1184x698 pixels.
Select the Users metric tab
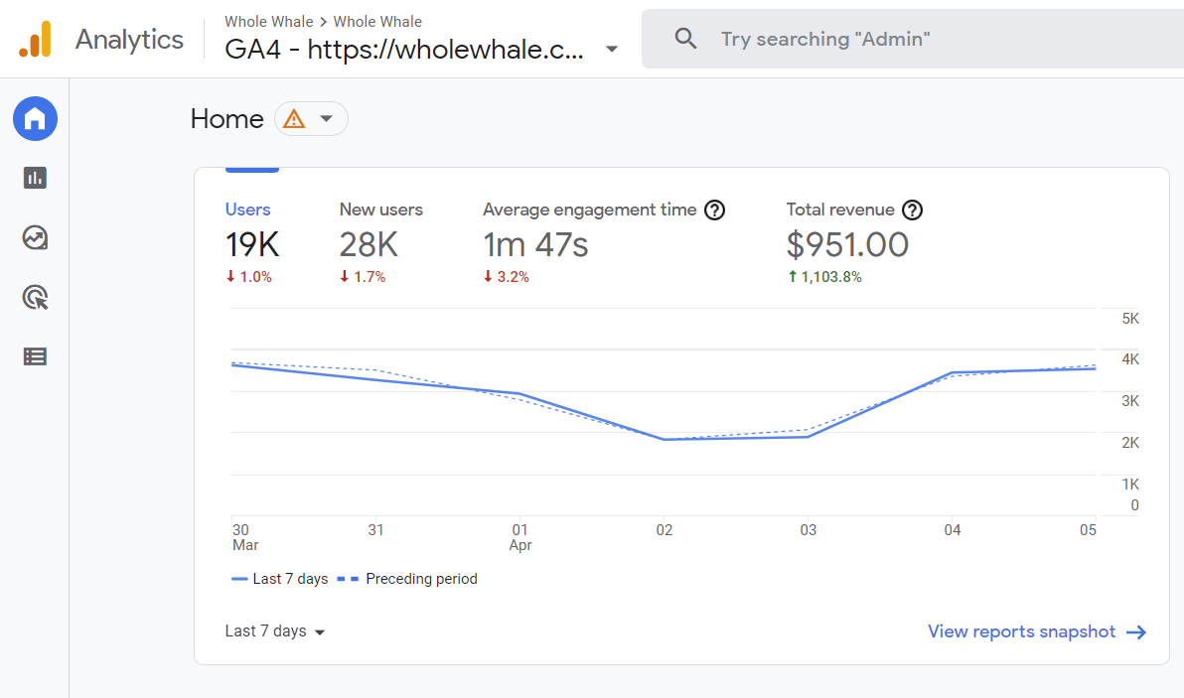click(252, 242)
